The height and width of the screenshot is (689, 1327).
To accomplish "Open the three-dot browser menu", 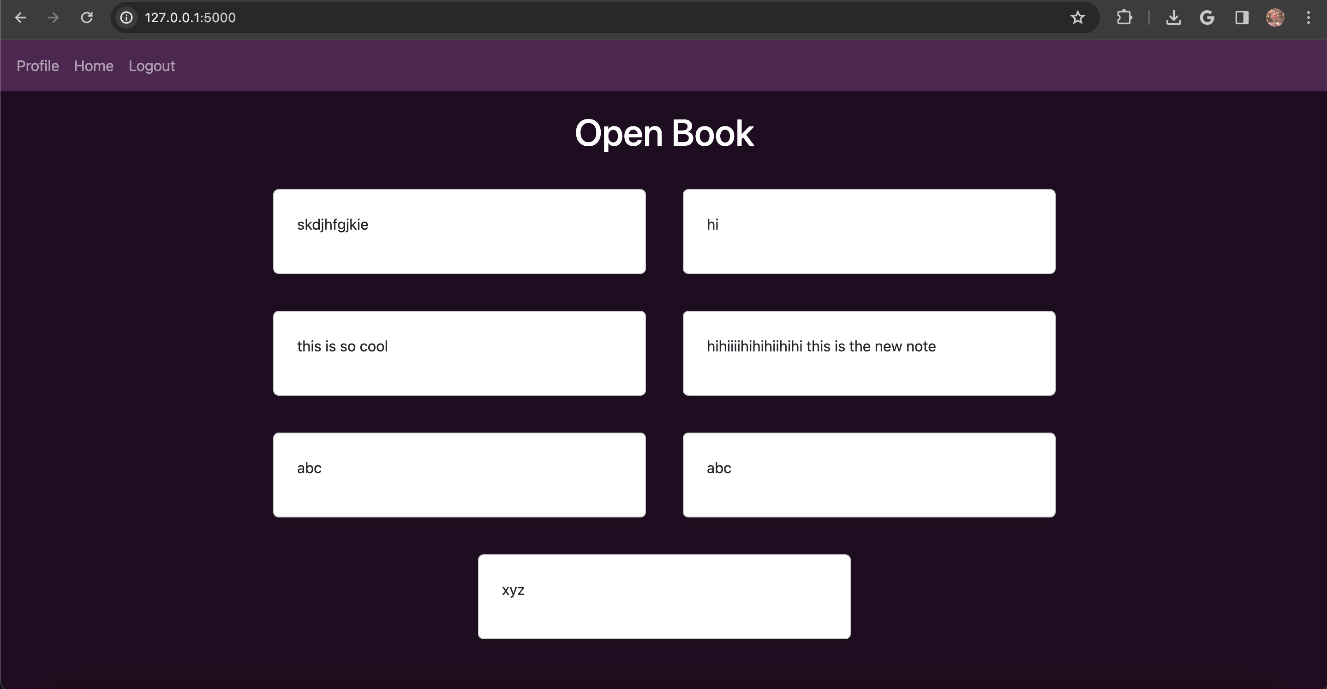I will click(x=1309, y=18).
